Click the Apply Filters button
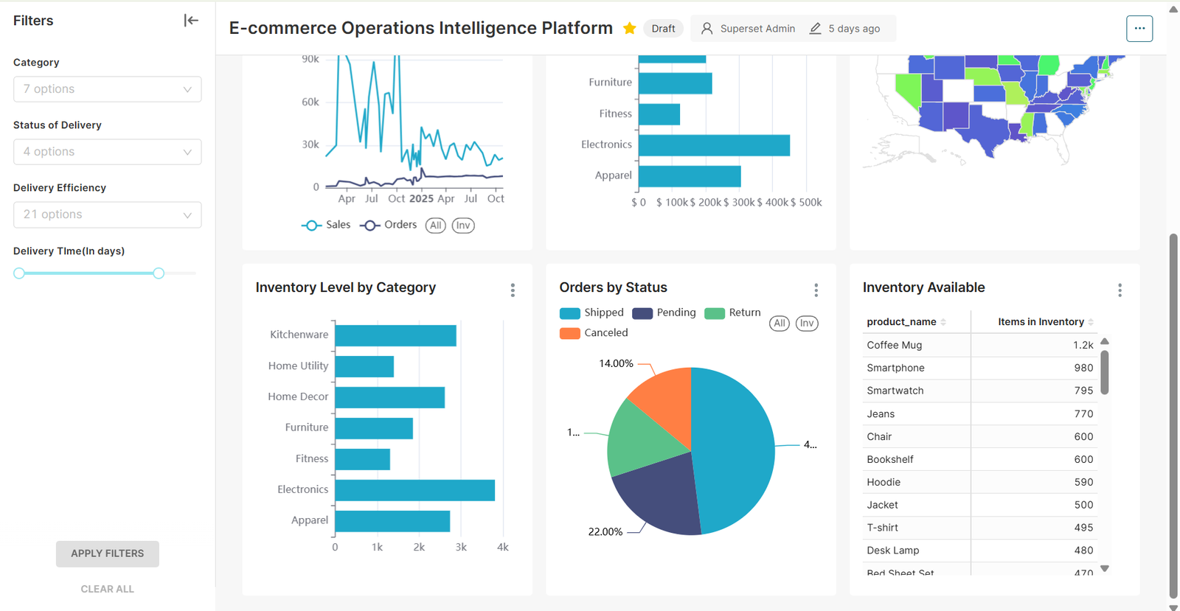 click(108, 554)
